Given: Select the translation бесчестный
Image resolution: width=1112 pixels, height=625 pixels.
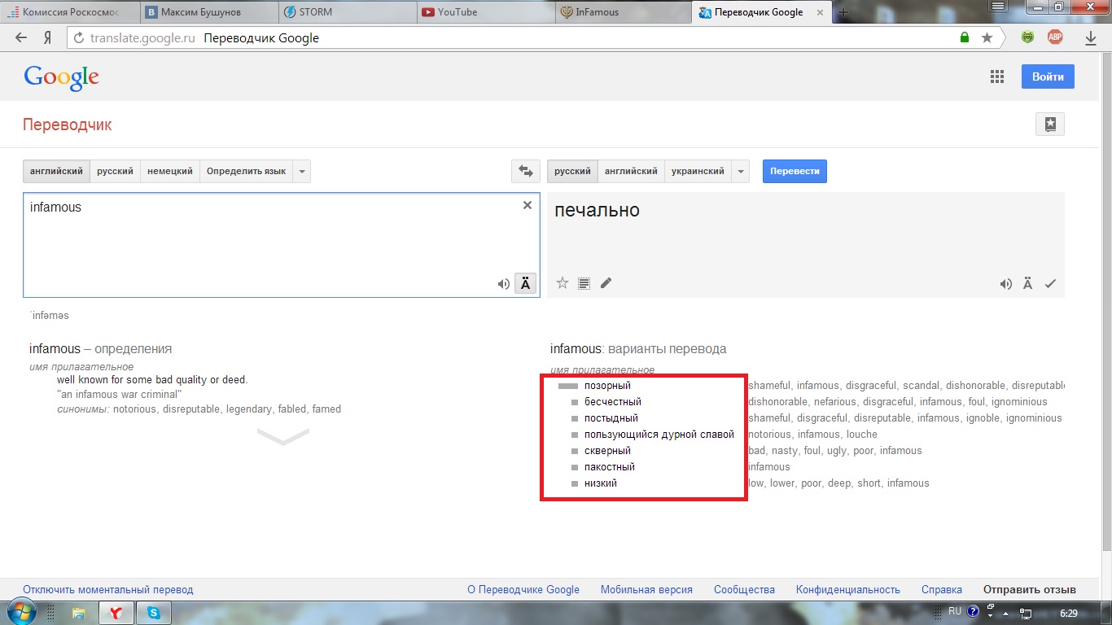Looking at the screenshot, I should pos(613,402).
